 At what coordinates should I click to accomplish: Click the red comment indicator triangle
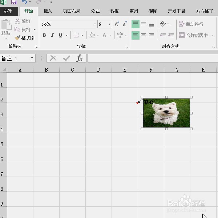coord(137,103)
